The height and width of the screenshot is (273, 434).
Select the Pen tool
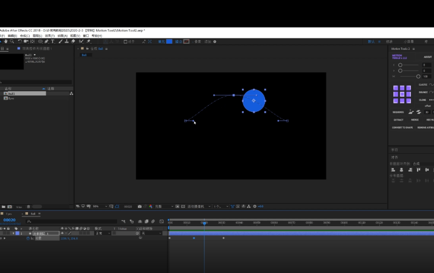46,41
